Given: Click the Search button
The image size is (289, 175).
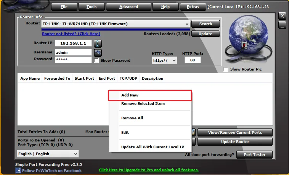Looking at the screenshot, I should 206,24.
